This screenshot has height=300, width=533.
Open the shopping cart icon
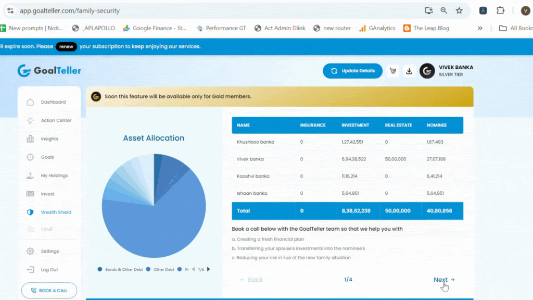tap(393, 71)
